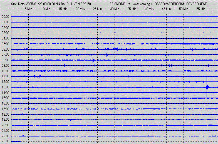Click the 02:00 hour label
The width and height of the screenshot is (218, 144).
click(6, 28)
